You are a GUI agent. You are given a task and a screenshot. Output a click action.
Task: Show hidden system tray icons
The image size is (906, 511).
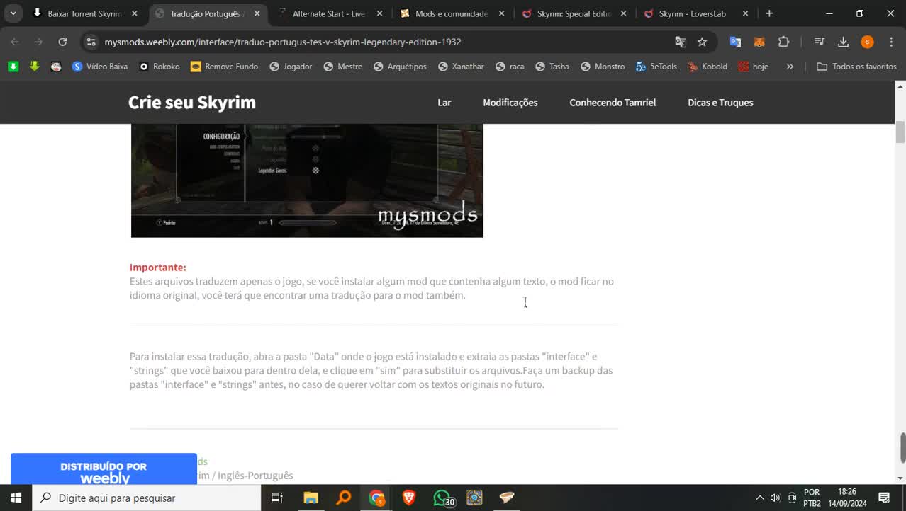[759, 498]
